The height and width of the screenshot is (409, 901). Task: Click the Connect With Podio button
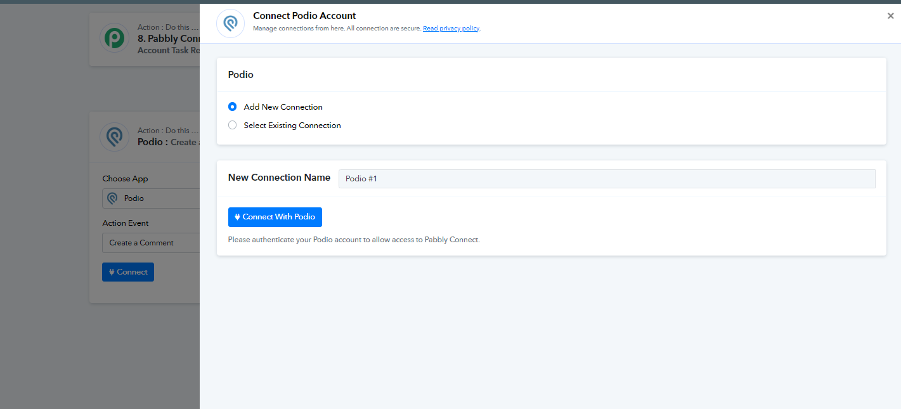click(x=275, y=217)
